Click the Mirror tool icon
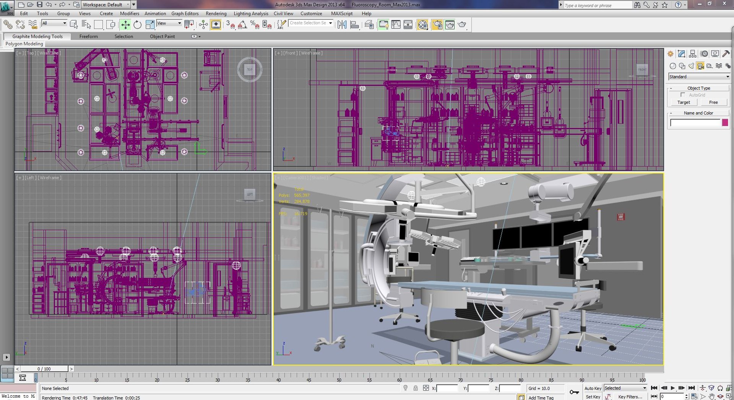The width and height of the screenshot is (734, 400). pos(342,25)
